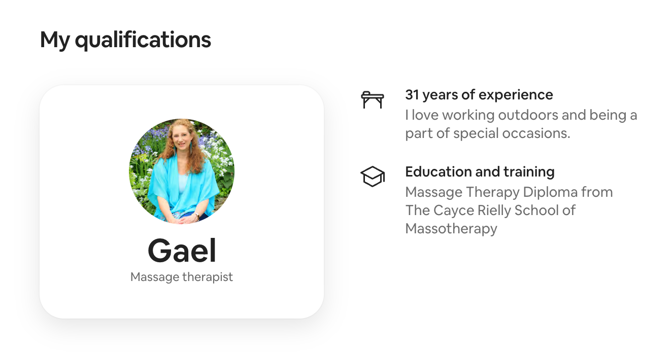Click the word qualifications in heading
This screenshot has width=672, height=352.
143,40
